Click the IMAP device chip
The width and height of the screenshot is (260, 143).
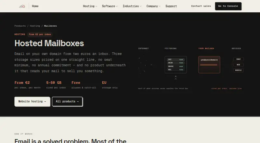(238, 59)
